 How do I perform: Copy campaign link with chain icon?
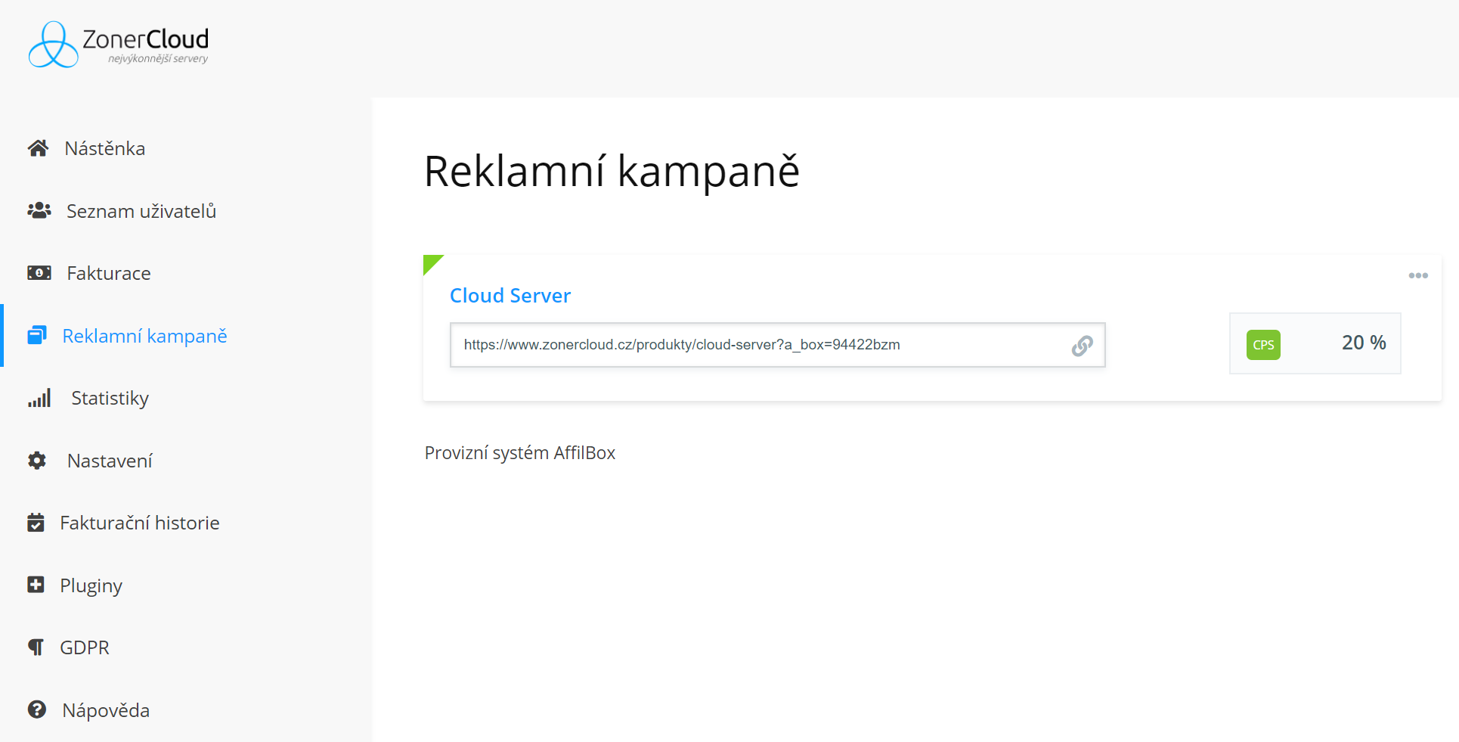click(x=1082, y=346)
